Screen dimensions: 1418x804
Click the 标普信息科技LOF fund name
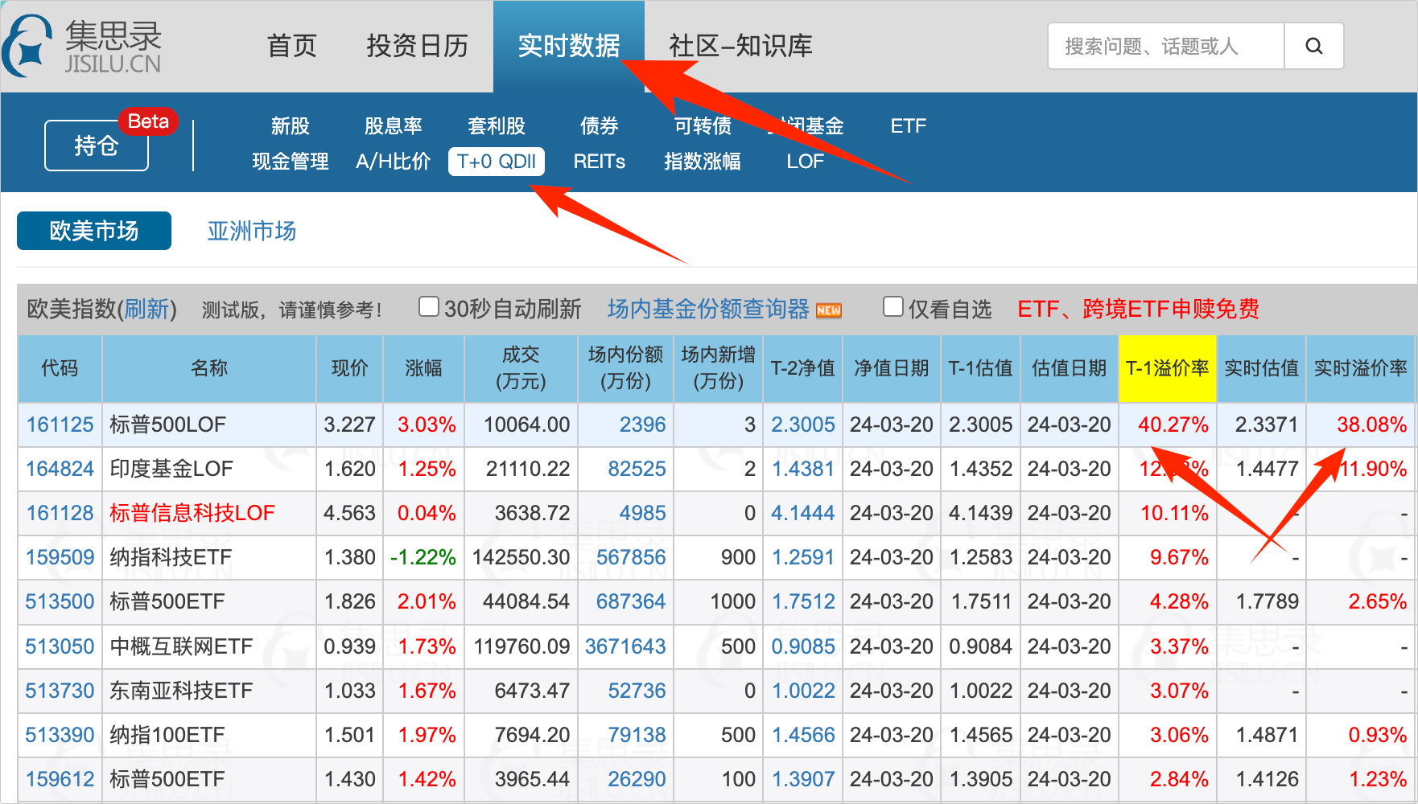click(192, 513)
